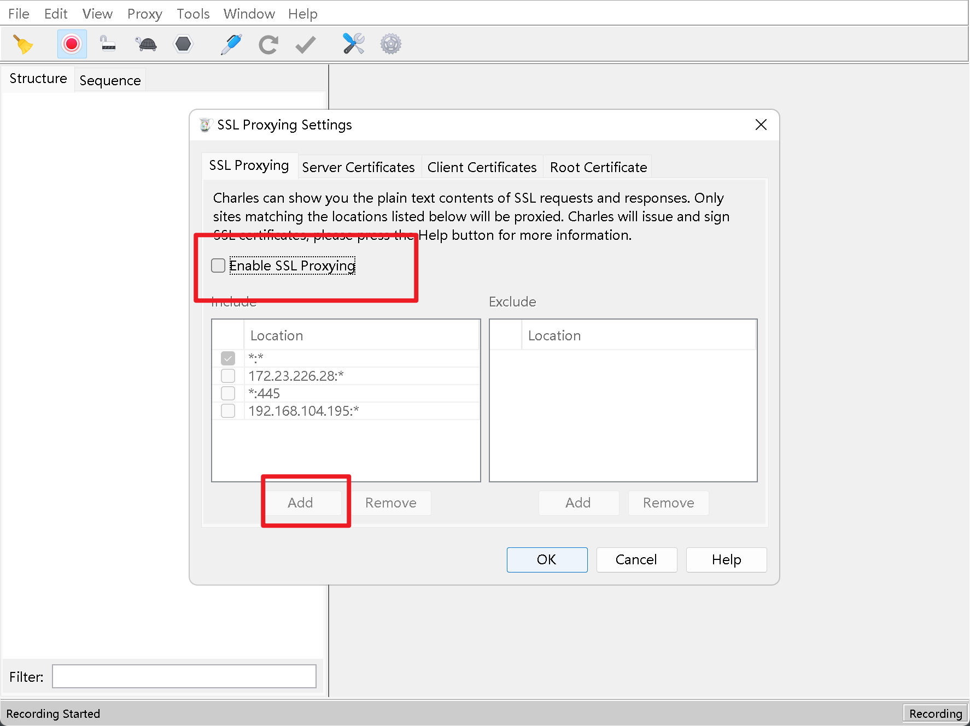Repeat request with the circular arrow icon
Image resolution: width=970 pixels, height=726 pixels.
268,44
